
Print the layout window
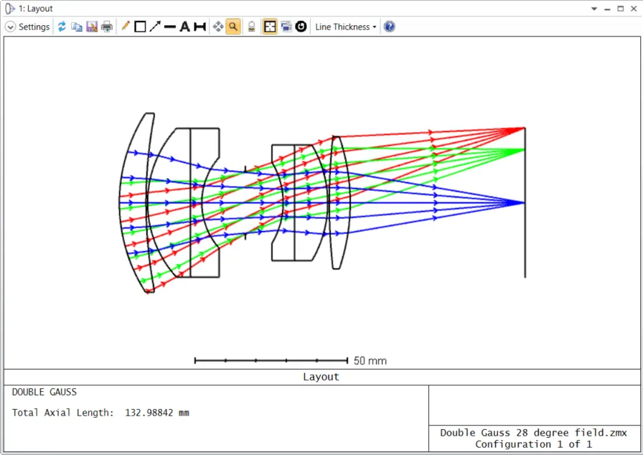click(x=107, y=27)
